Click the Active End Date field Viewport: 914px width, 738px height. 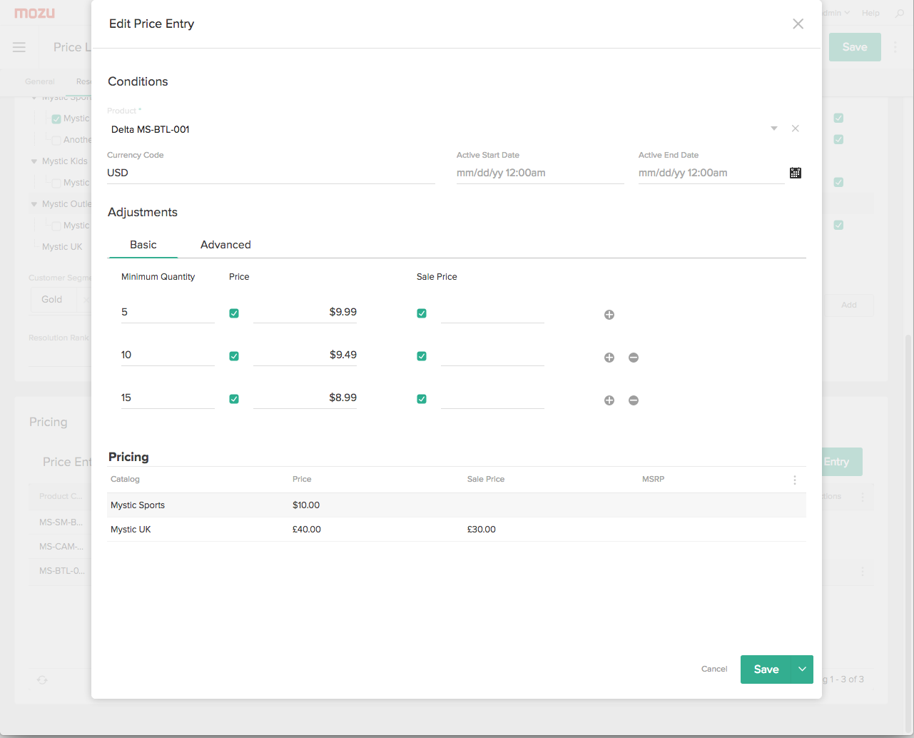[x=711, y=173]
